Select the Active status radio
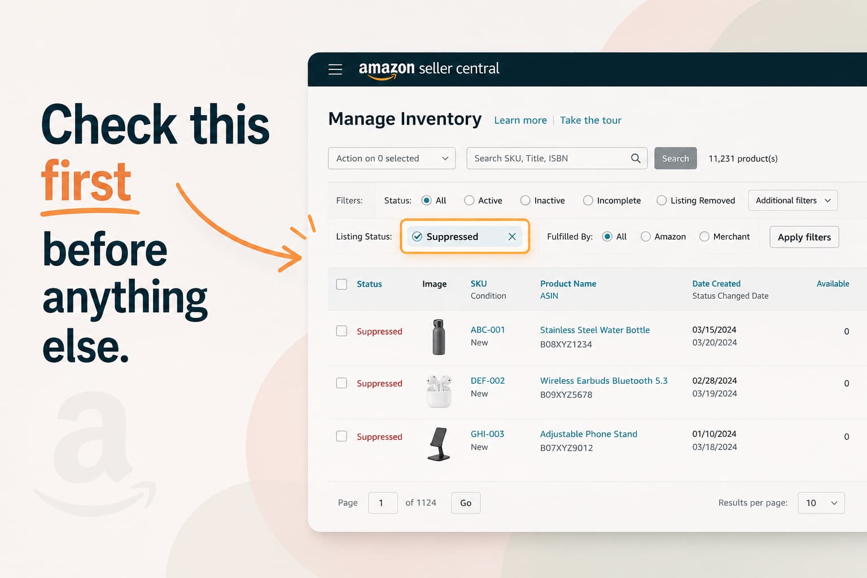This screenshot has height=578, width=867. (469, 200)
